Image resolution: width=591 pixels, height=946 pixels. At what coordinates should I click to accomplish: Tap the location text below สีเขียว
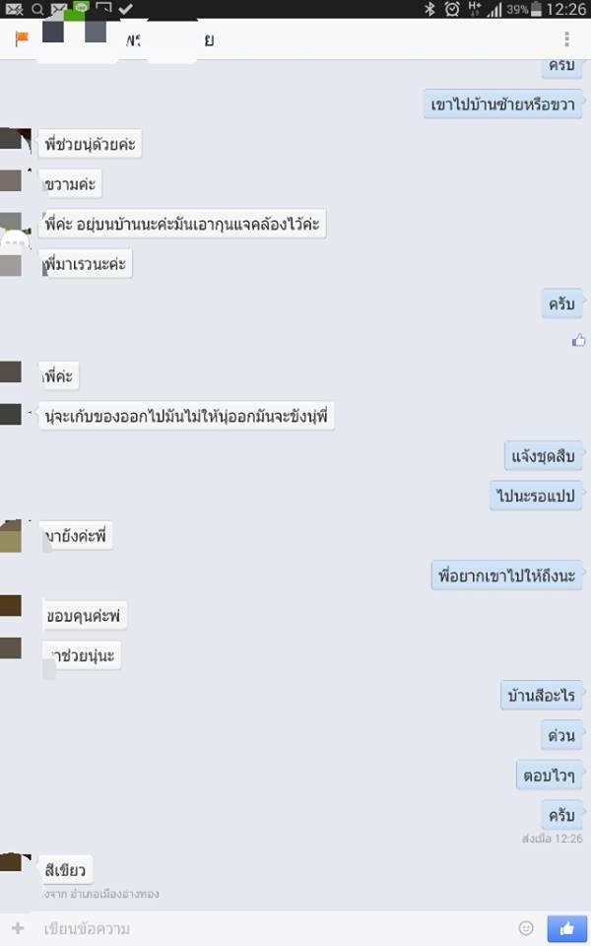coord(101,894)
